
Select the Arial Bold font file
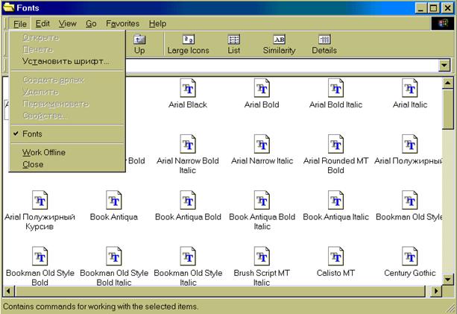coord(262,89)
